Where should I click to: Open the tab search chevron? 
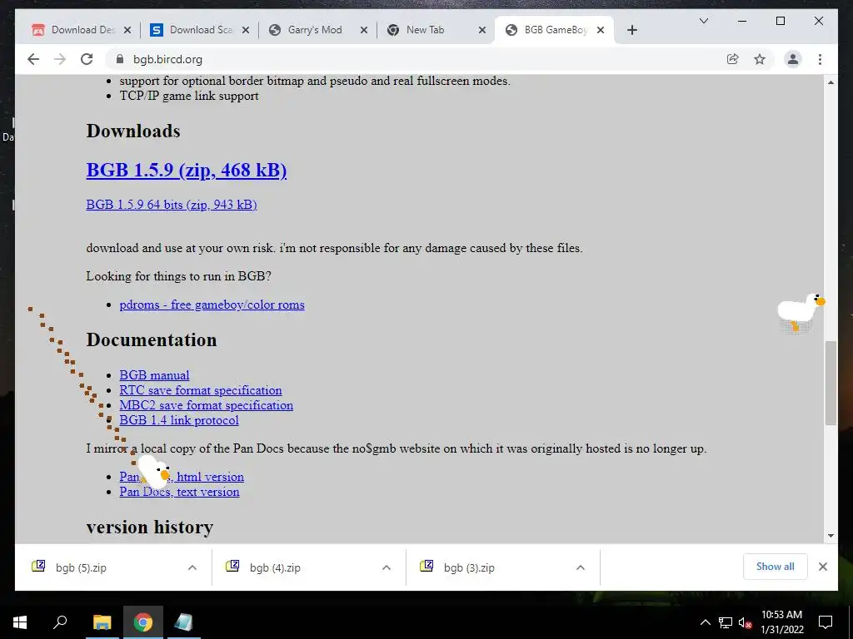[x=703, y=21]
